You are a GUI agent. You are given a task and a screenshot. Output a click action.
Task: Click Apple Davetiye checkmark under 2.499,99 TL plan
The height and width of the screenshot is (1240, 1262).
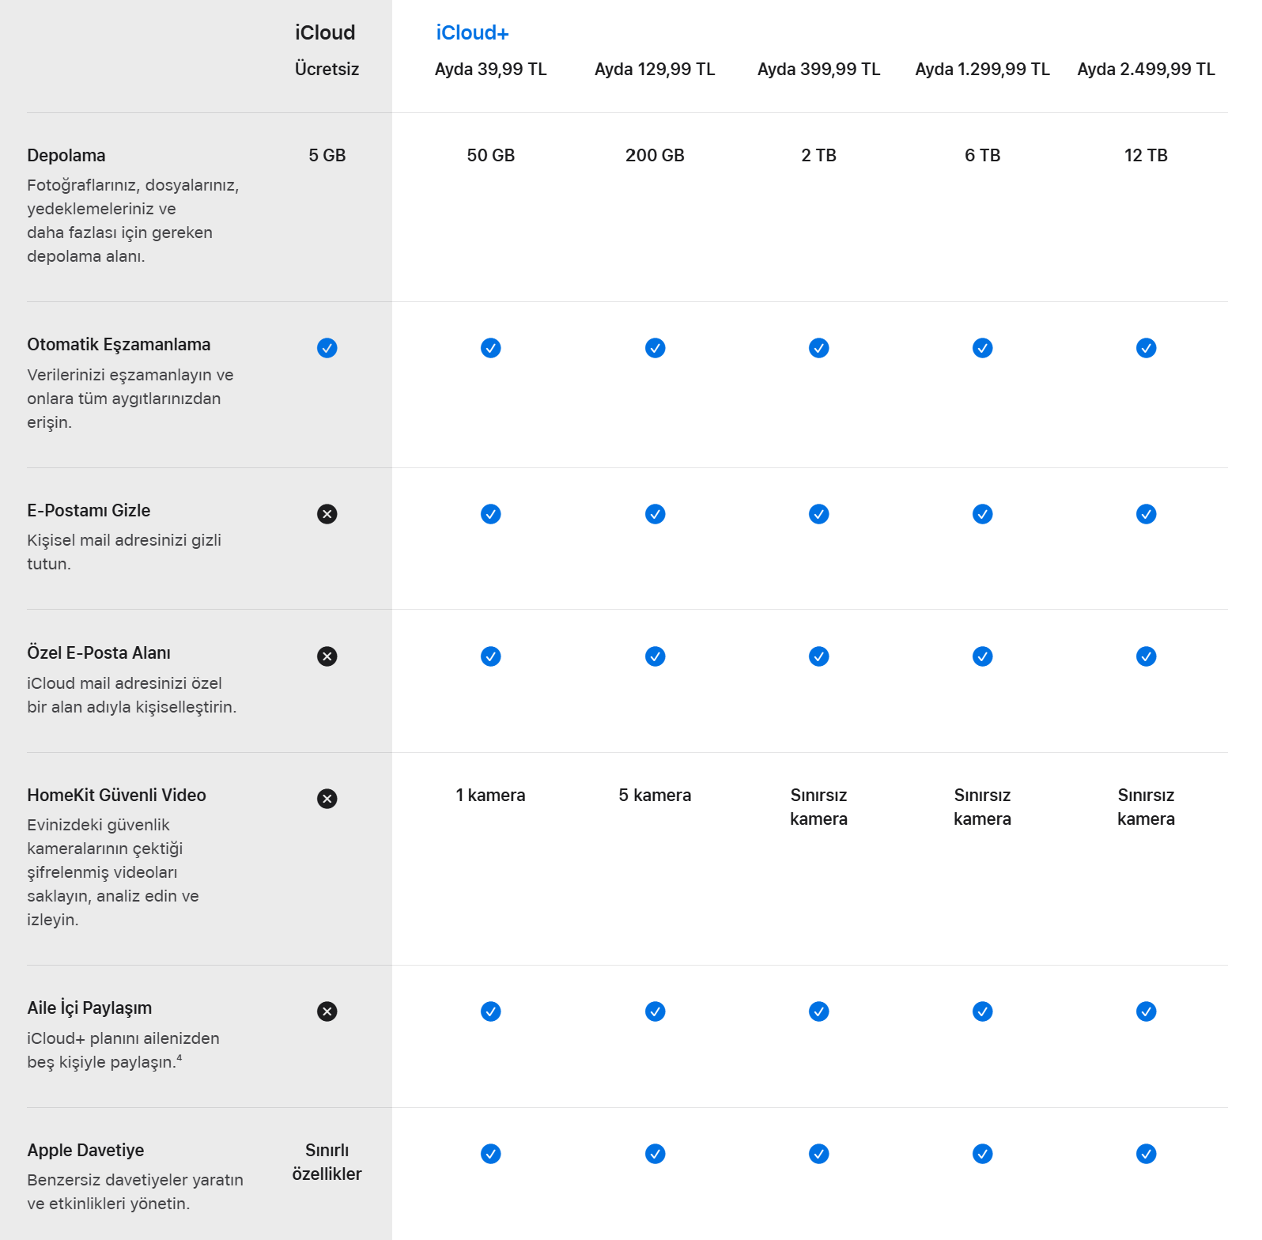pyautogui.click(x=1146, y=1154)
